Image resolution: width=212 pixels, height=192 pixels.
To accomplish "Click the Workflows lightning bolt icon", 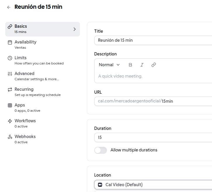I will click(10, 121).
